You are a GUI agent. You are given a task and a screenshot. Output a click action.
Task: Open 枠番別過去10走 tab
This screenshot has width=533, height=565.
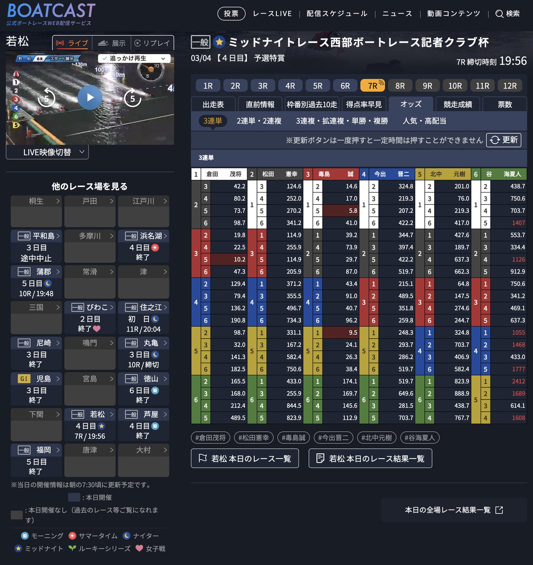(x=312, y=105)
